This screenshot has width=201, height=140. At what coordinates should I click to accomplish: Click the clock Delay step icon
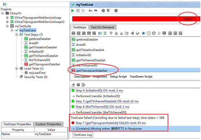click(x=154, y=34)
